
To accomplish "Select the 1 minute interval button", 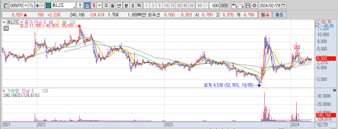I will [146, 5].
